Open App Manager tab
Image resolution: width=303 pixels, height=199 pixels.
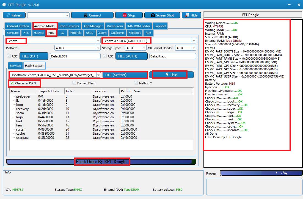click(x=93, y=26)
